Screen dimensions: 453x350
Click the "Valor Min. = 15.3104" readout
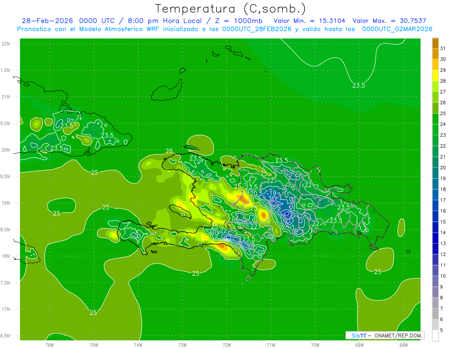click(x=309, y=21)
